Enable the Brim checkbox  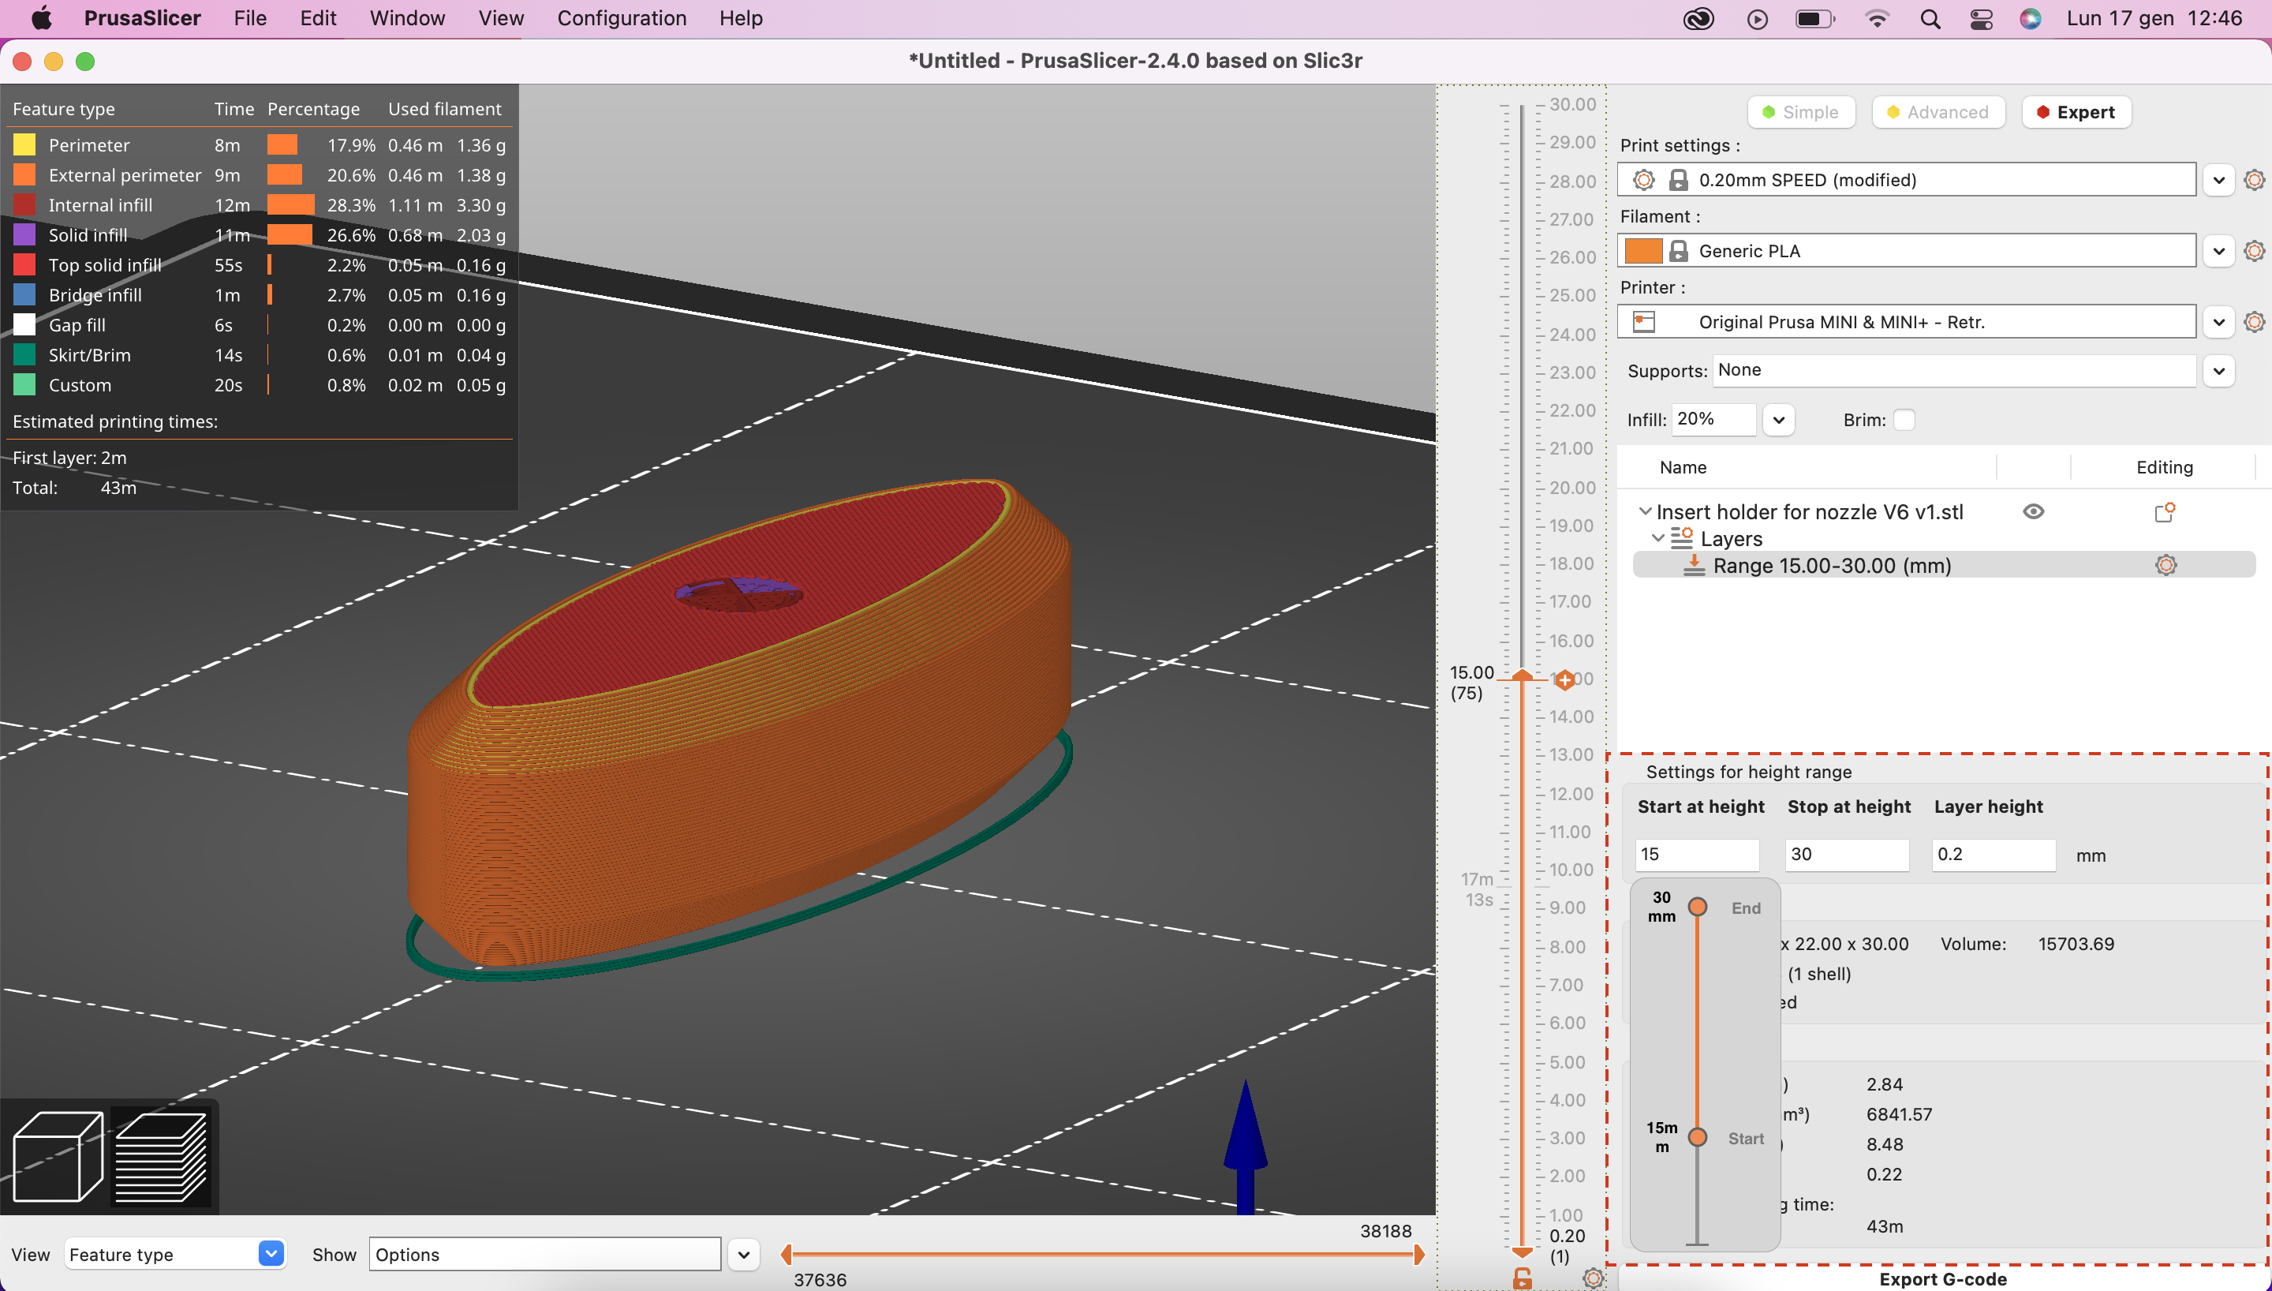click(x=1905, y=419)
